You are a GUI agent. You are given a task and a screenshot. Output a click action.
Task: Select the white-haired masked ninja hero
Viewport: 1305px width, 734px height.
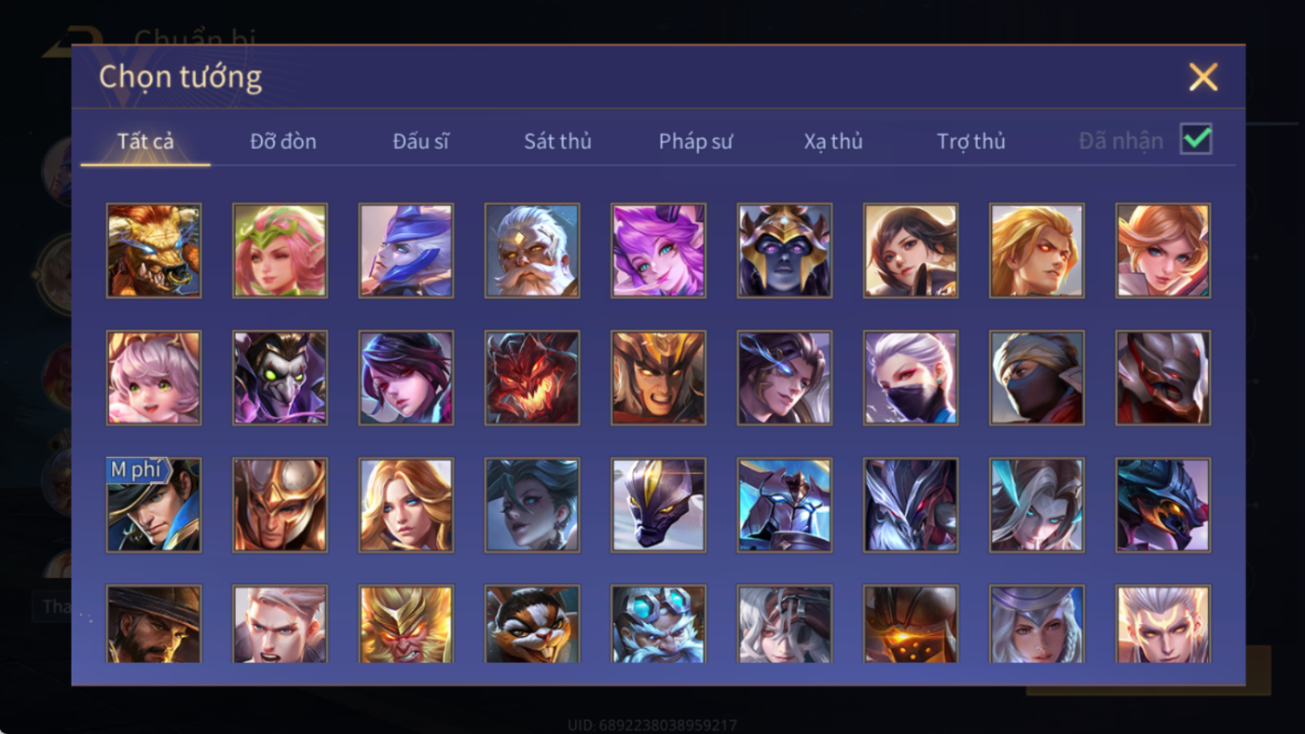911,378
